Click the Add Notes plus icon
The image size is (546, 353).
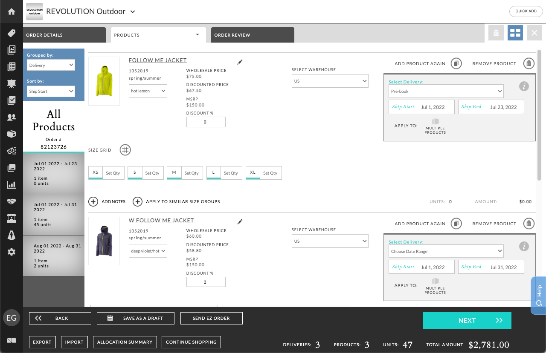tap(93, 201)
